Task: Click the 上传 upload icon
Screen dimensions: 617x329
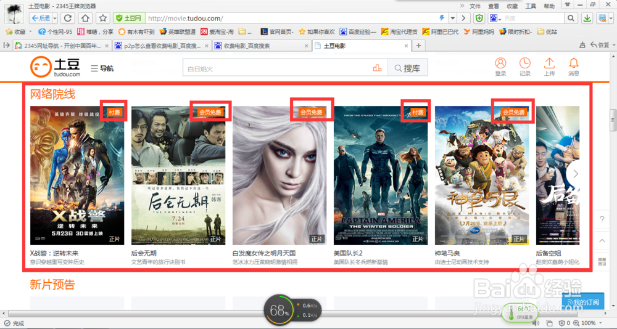Action: (549, 67)
